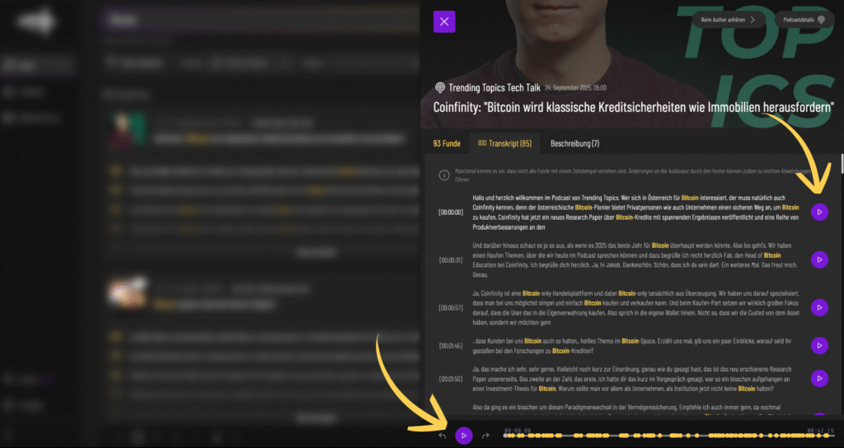
Task: Close the podcast detail panel with the X
Action: pyautogui.click(x=444, y=21)
